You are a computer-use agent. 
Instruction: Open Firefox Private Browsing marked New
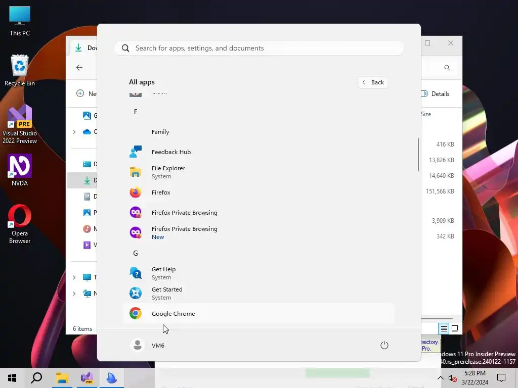258,232
